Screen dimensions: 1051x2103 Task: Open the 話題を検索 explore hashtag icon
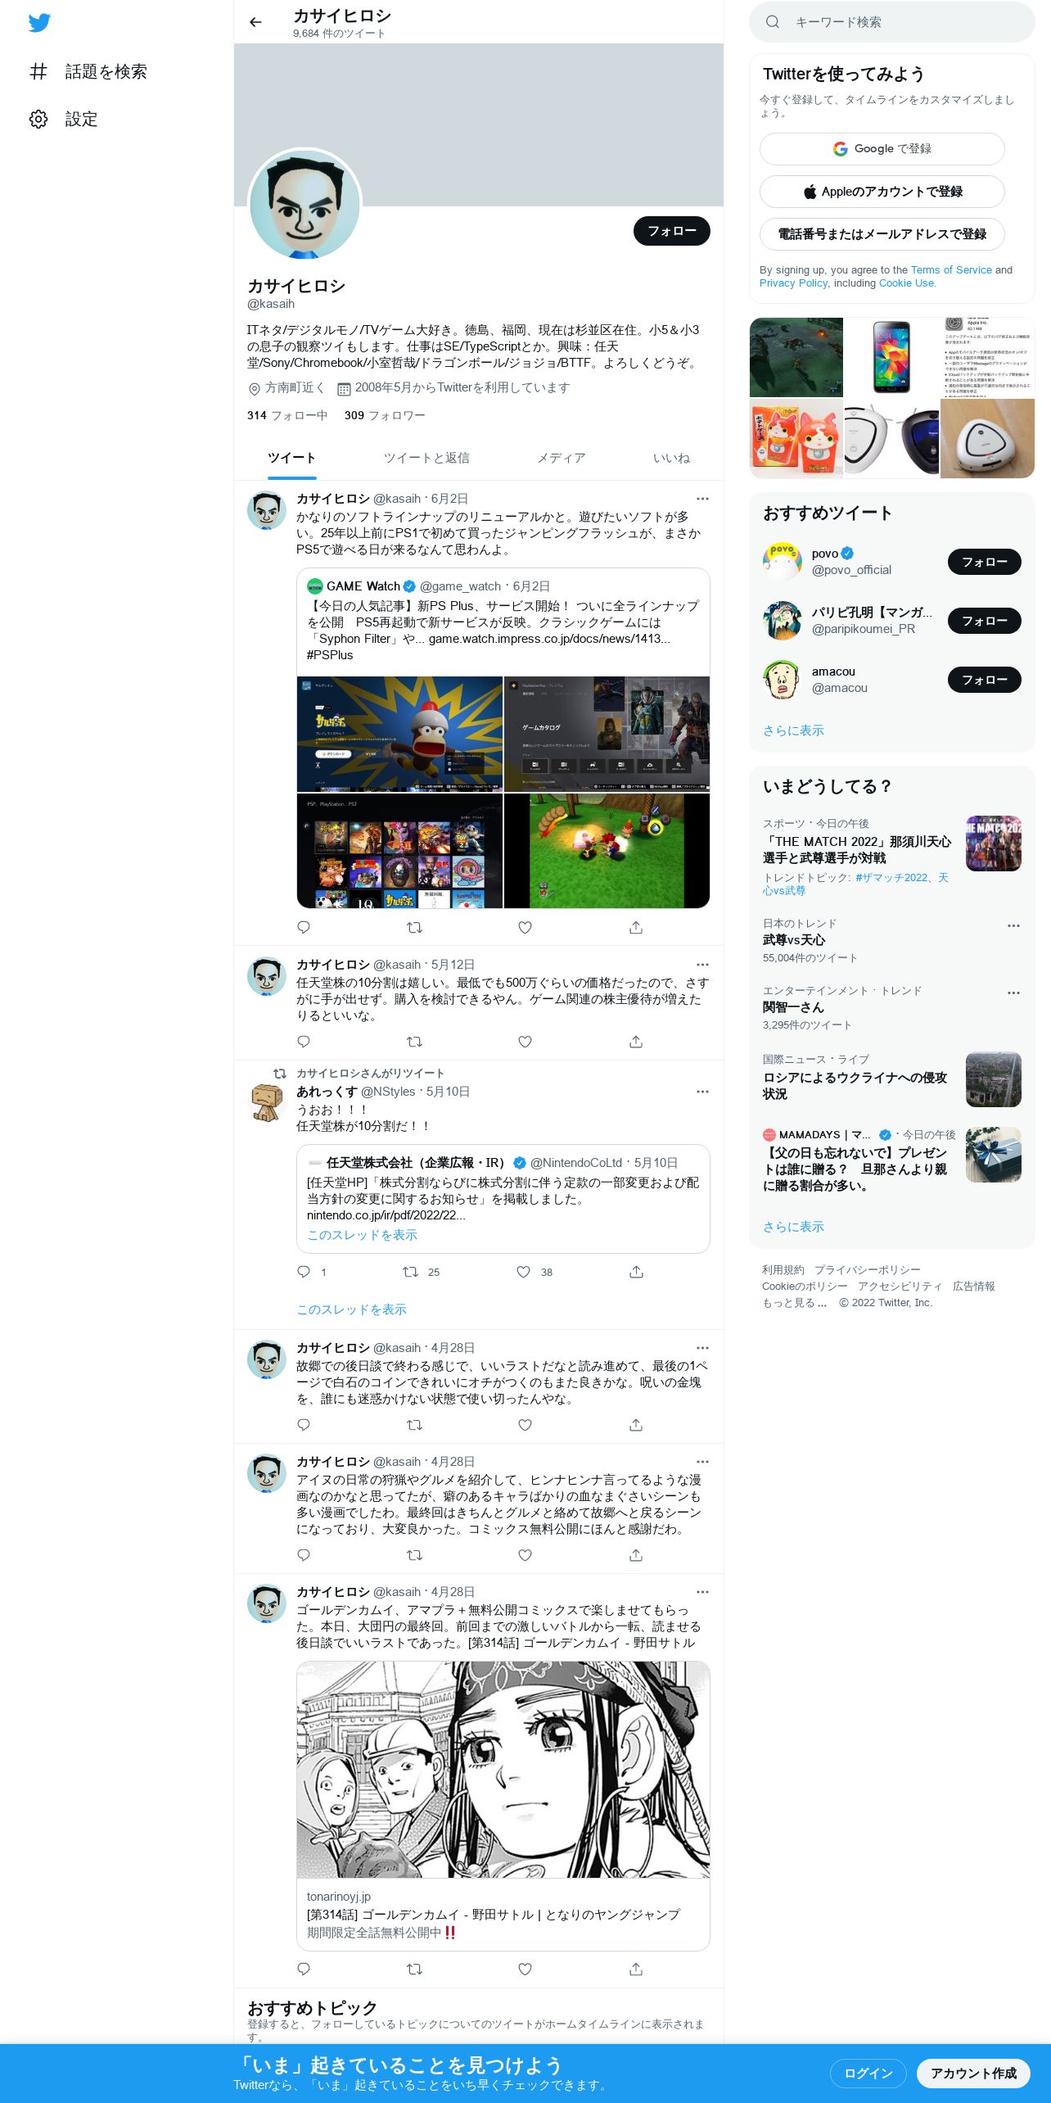click(x=38, y=71)
